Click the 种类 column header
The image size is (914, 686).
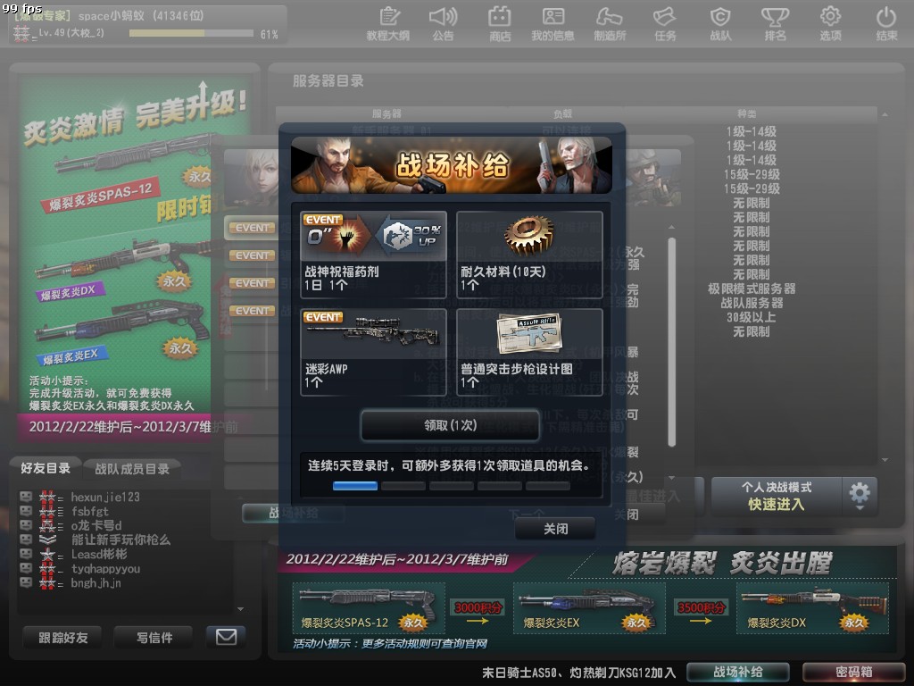coord(747,113)
